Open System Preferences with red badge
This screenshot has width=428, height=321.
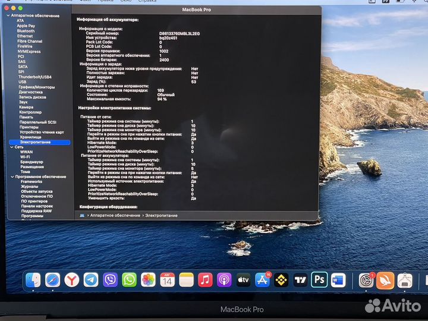pyautogui.click(x=366, y=281)
